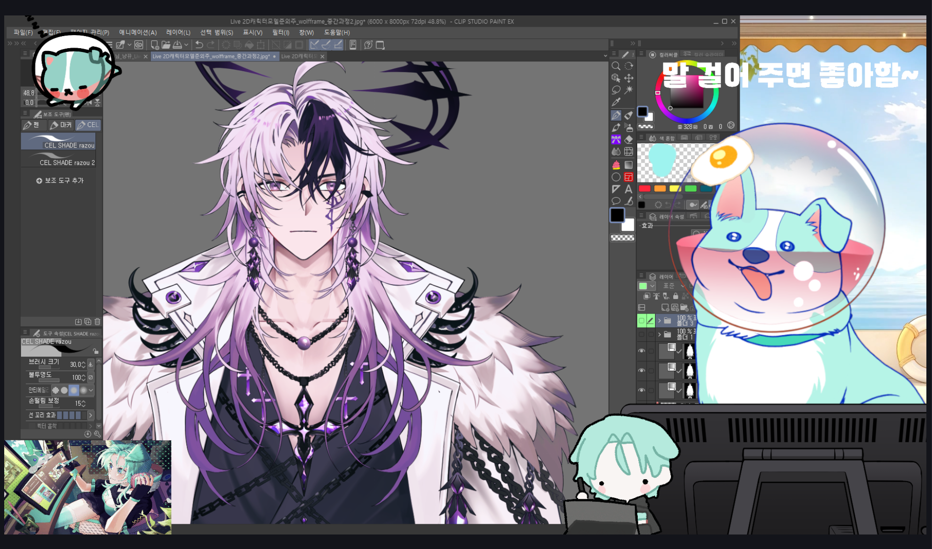Select the Text tool
The width and height of the screenshot is (932, 549).
[x=629, y=189]
